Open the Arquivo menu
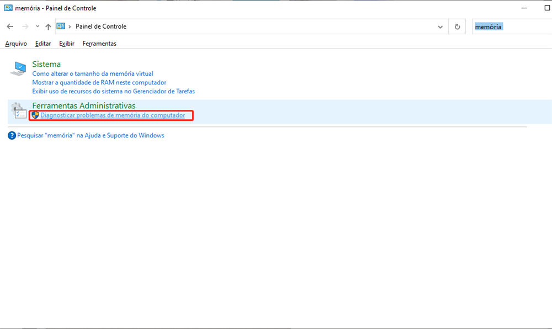 click(x=15, y=44)
